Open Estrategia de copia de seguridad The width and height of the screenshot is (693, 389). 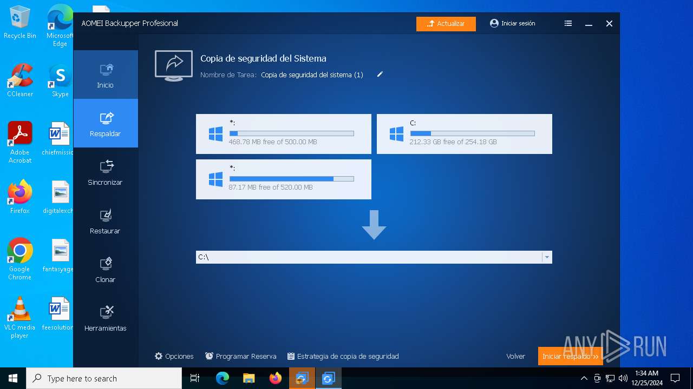343,357
